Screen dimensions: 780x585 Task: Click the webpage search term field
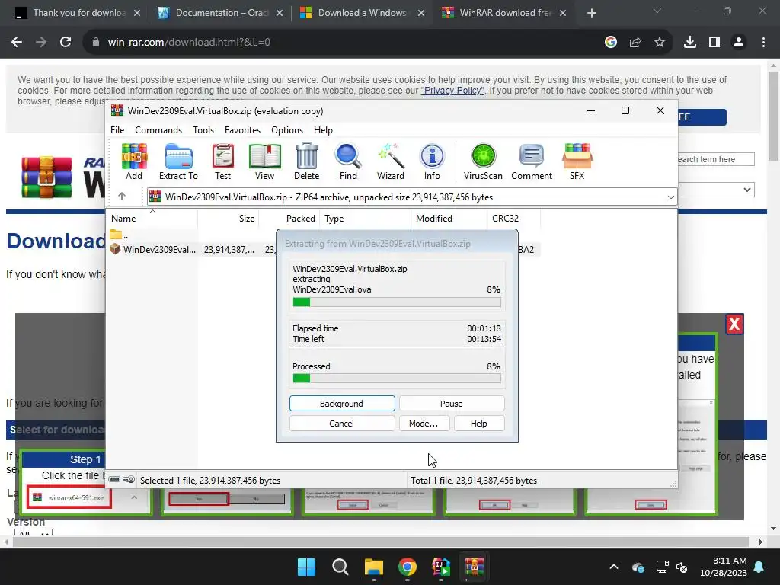(716, 159)
